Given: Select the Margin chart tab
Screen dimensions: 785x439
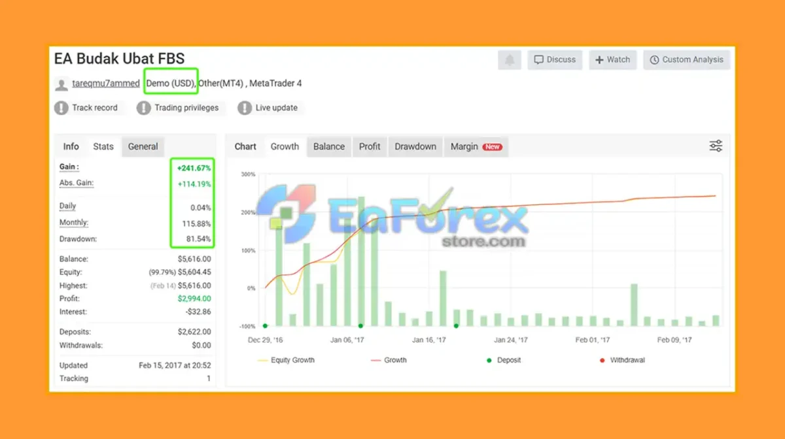Looking at the screenshot, I should click(x=476, y=146).
